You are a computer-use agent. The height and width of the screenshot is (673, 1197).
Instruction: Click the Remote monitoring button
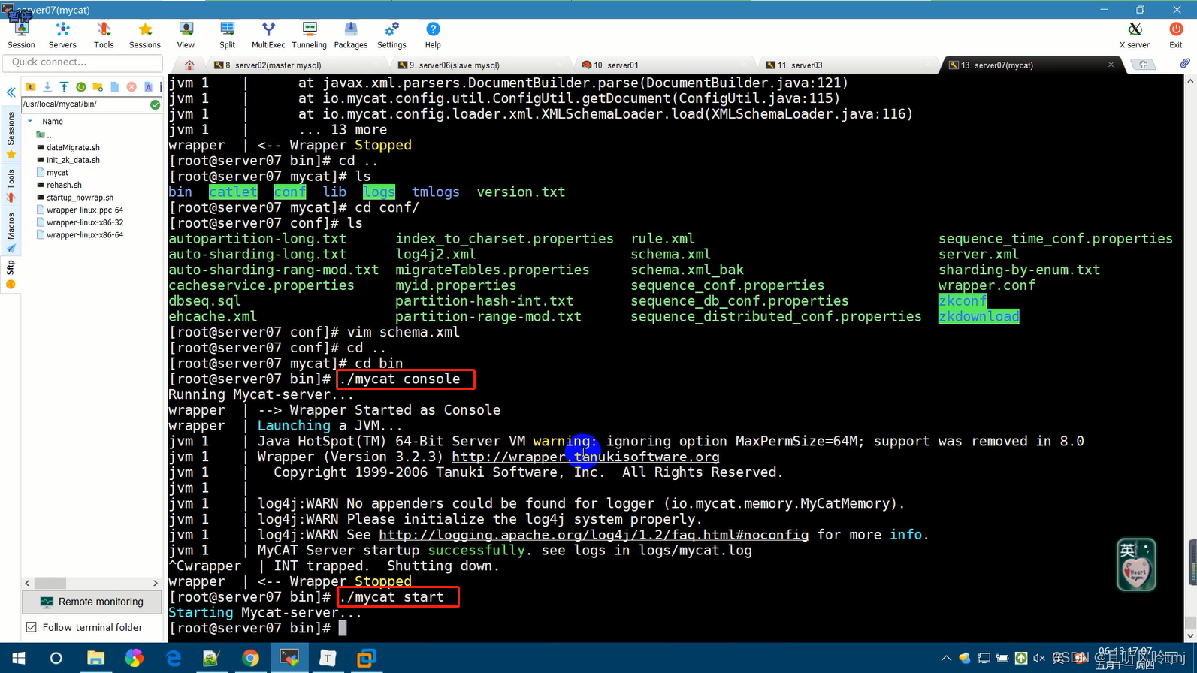tap(92, 602)
